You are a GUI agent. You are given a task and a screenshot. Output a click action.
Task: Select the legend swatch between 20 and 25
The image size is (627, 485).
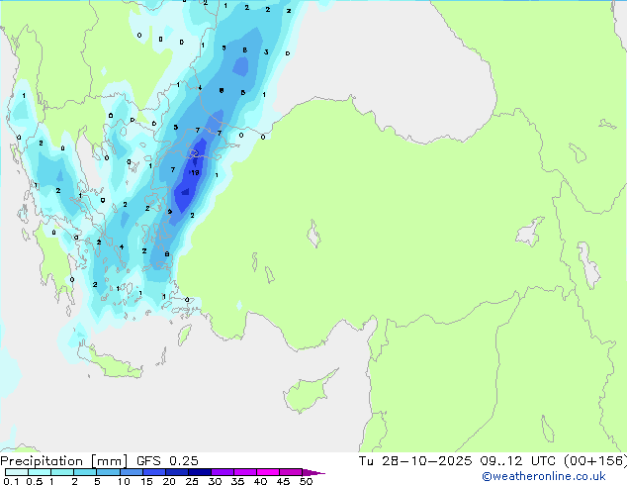(176, 472)
